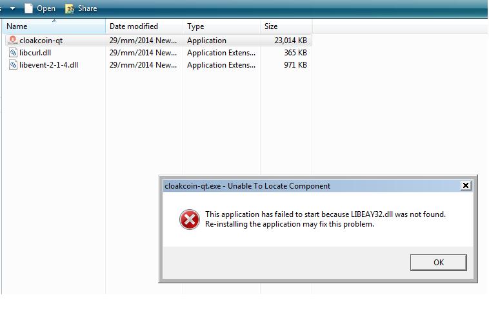Viewport: 489px width, 329px height.
Task: Sort by the Type column header
Action: 221,26
